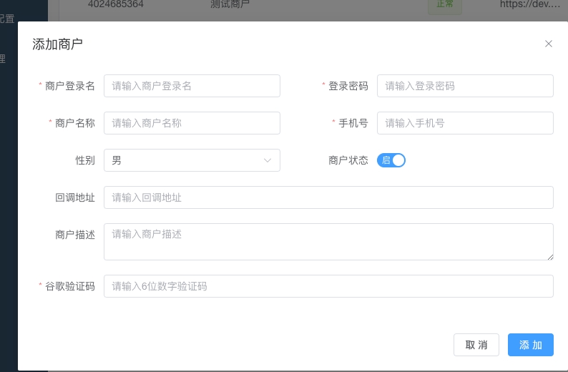
Task: Grab the 商户描述 textarea resize handle
Action: click(x=549, y=256)
